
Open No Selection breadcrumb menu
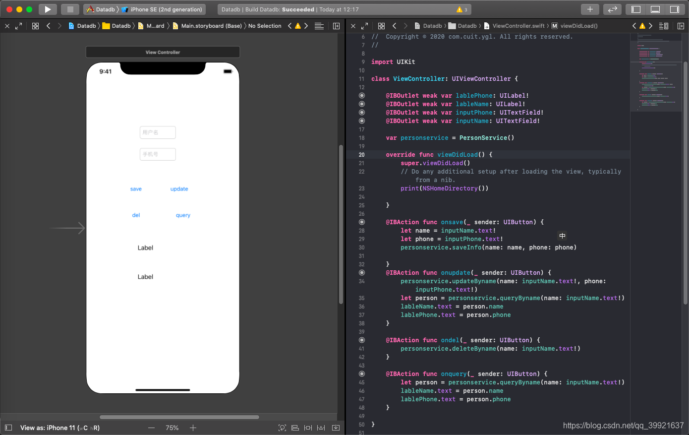pos(265,26)
